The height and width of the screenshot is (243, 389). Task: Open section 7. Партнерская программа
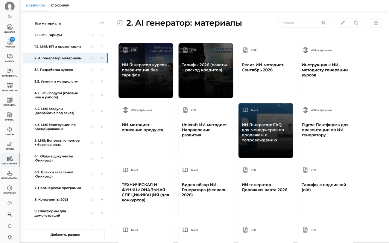tap(65, 188)
